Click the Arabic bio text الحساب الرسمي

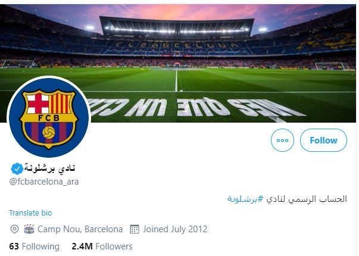pos(307,199)
